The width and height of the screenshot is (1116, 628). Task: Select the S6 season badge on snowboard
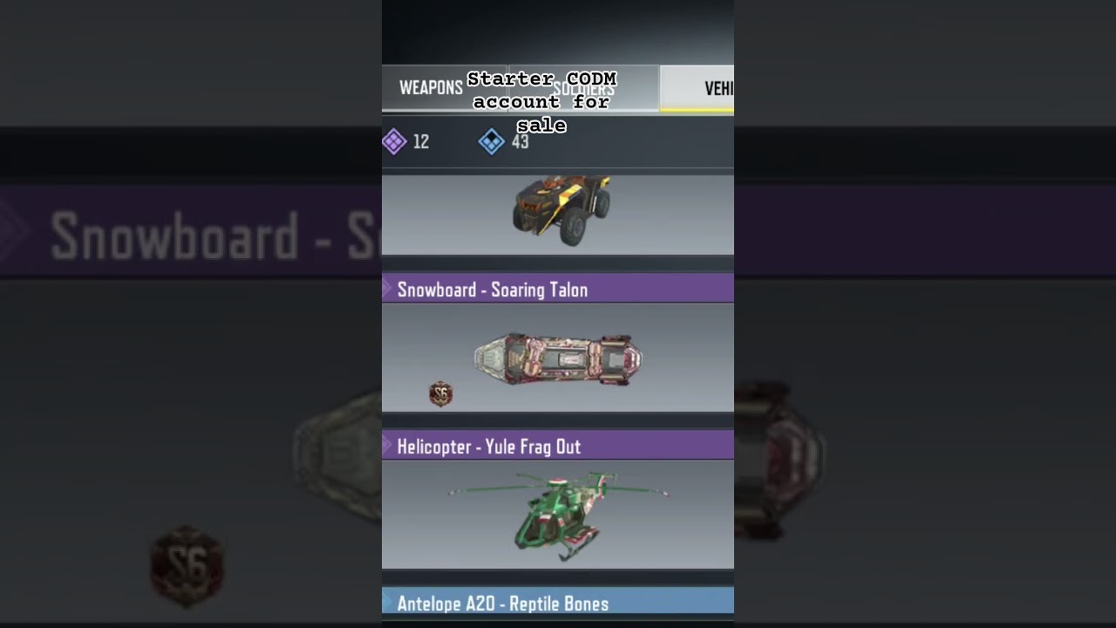441,394
